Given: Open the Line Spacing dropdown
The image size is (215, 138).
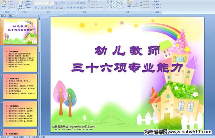Looking at the screenshot, I should [85, 3].
